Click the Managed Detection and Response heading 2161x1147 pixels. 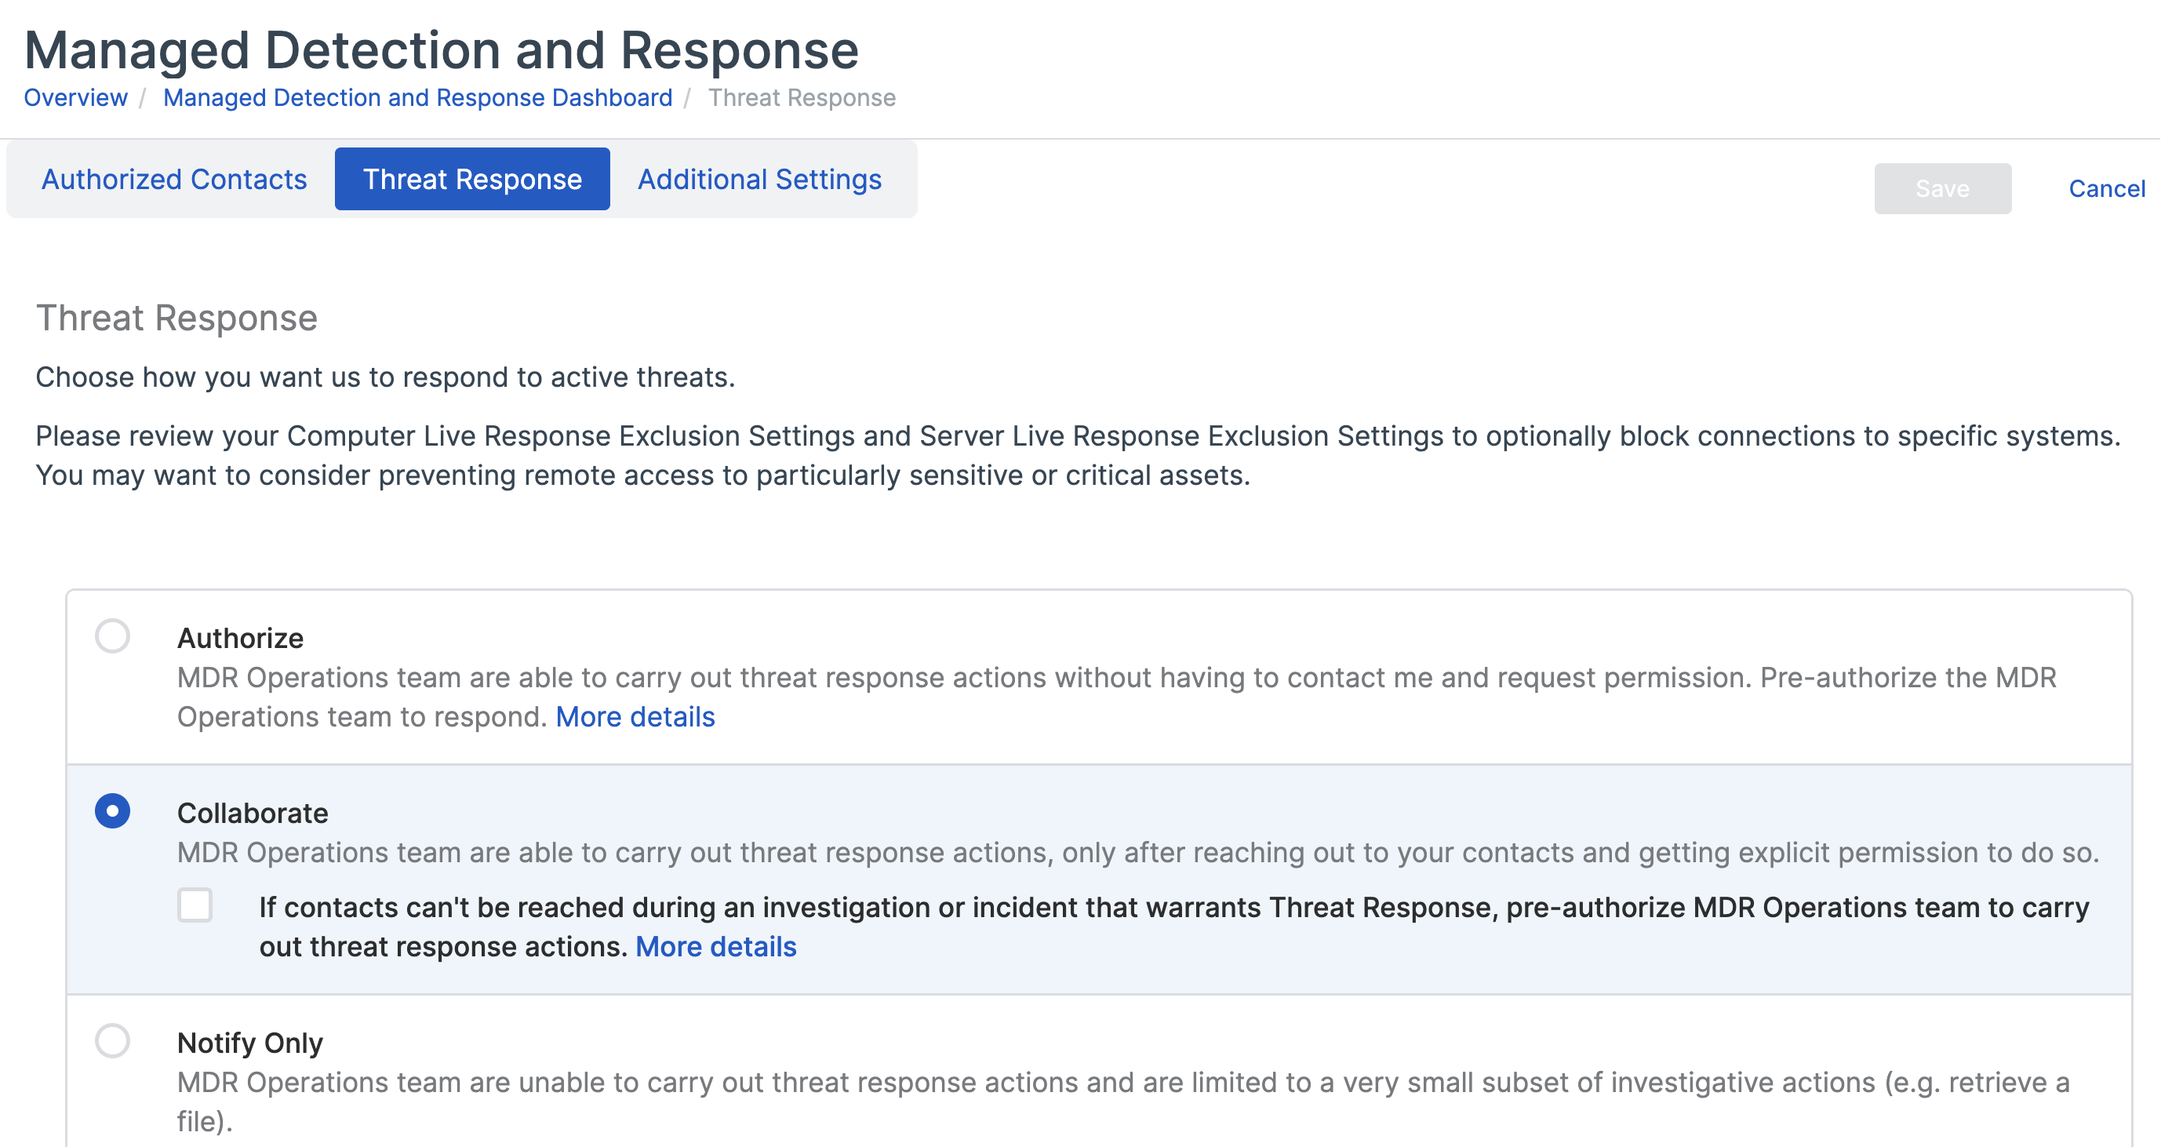pos(442,49)
